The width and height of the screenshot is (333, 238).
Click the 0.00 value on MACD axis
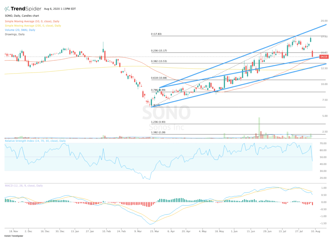pos(324,202)
